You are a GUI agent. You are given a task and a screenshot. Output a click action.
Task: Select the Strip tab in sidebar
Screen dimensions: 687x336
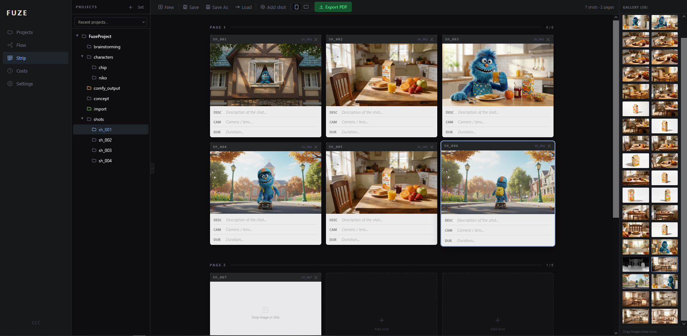[21, 58]
